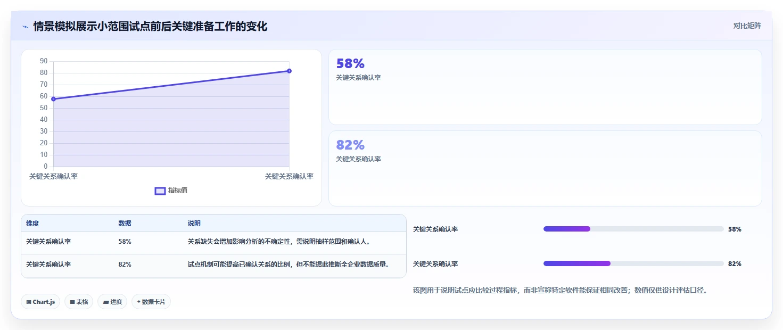Click the 维度 table column header
This screenshot has width=783, height=330.
point(32,224)
